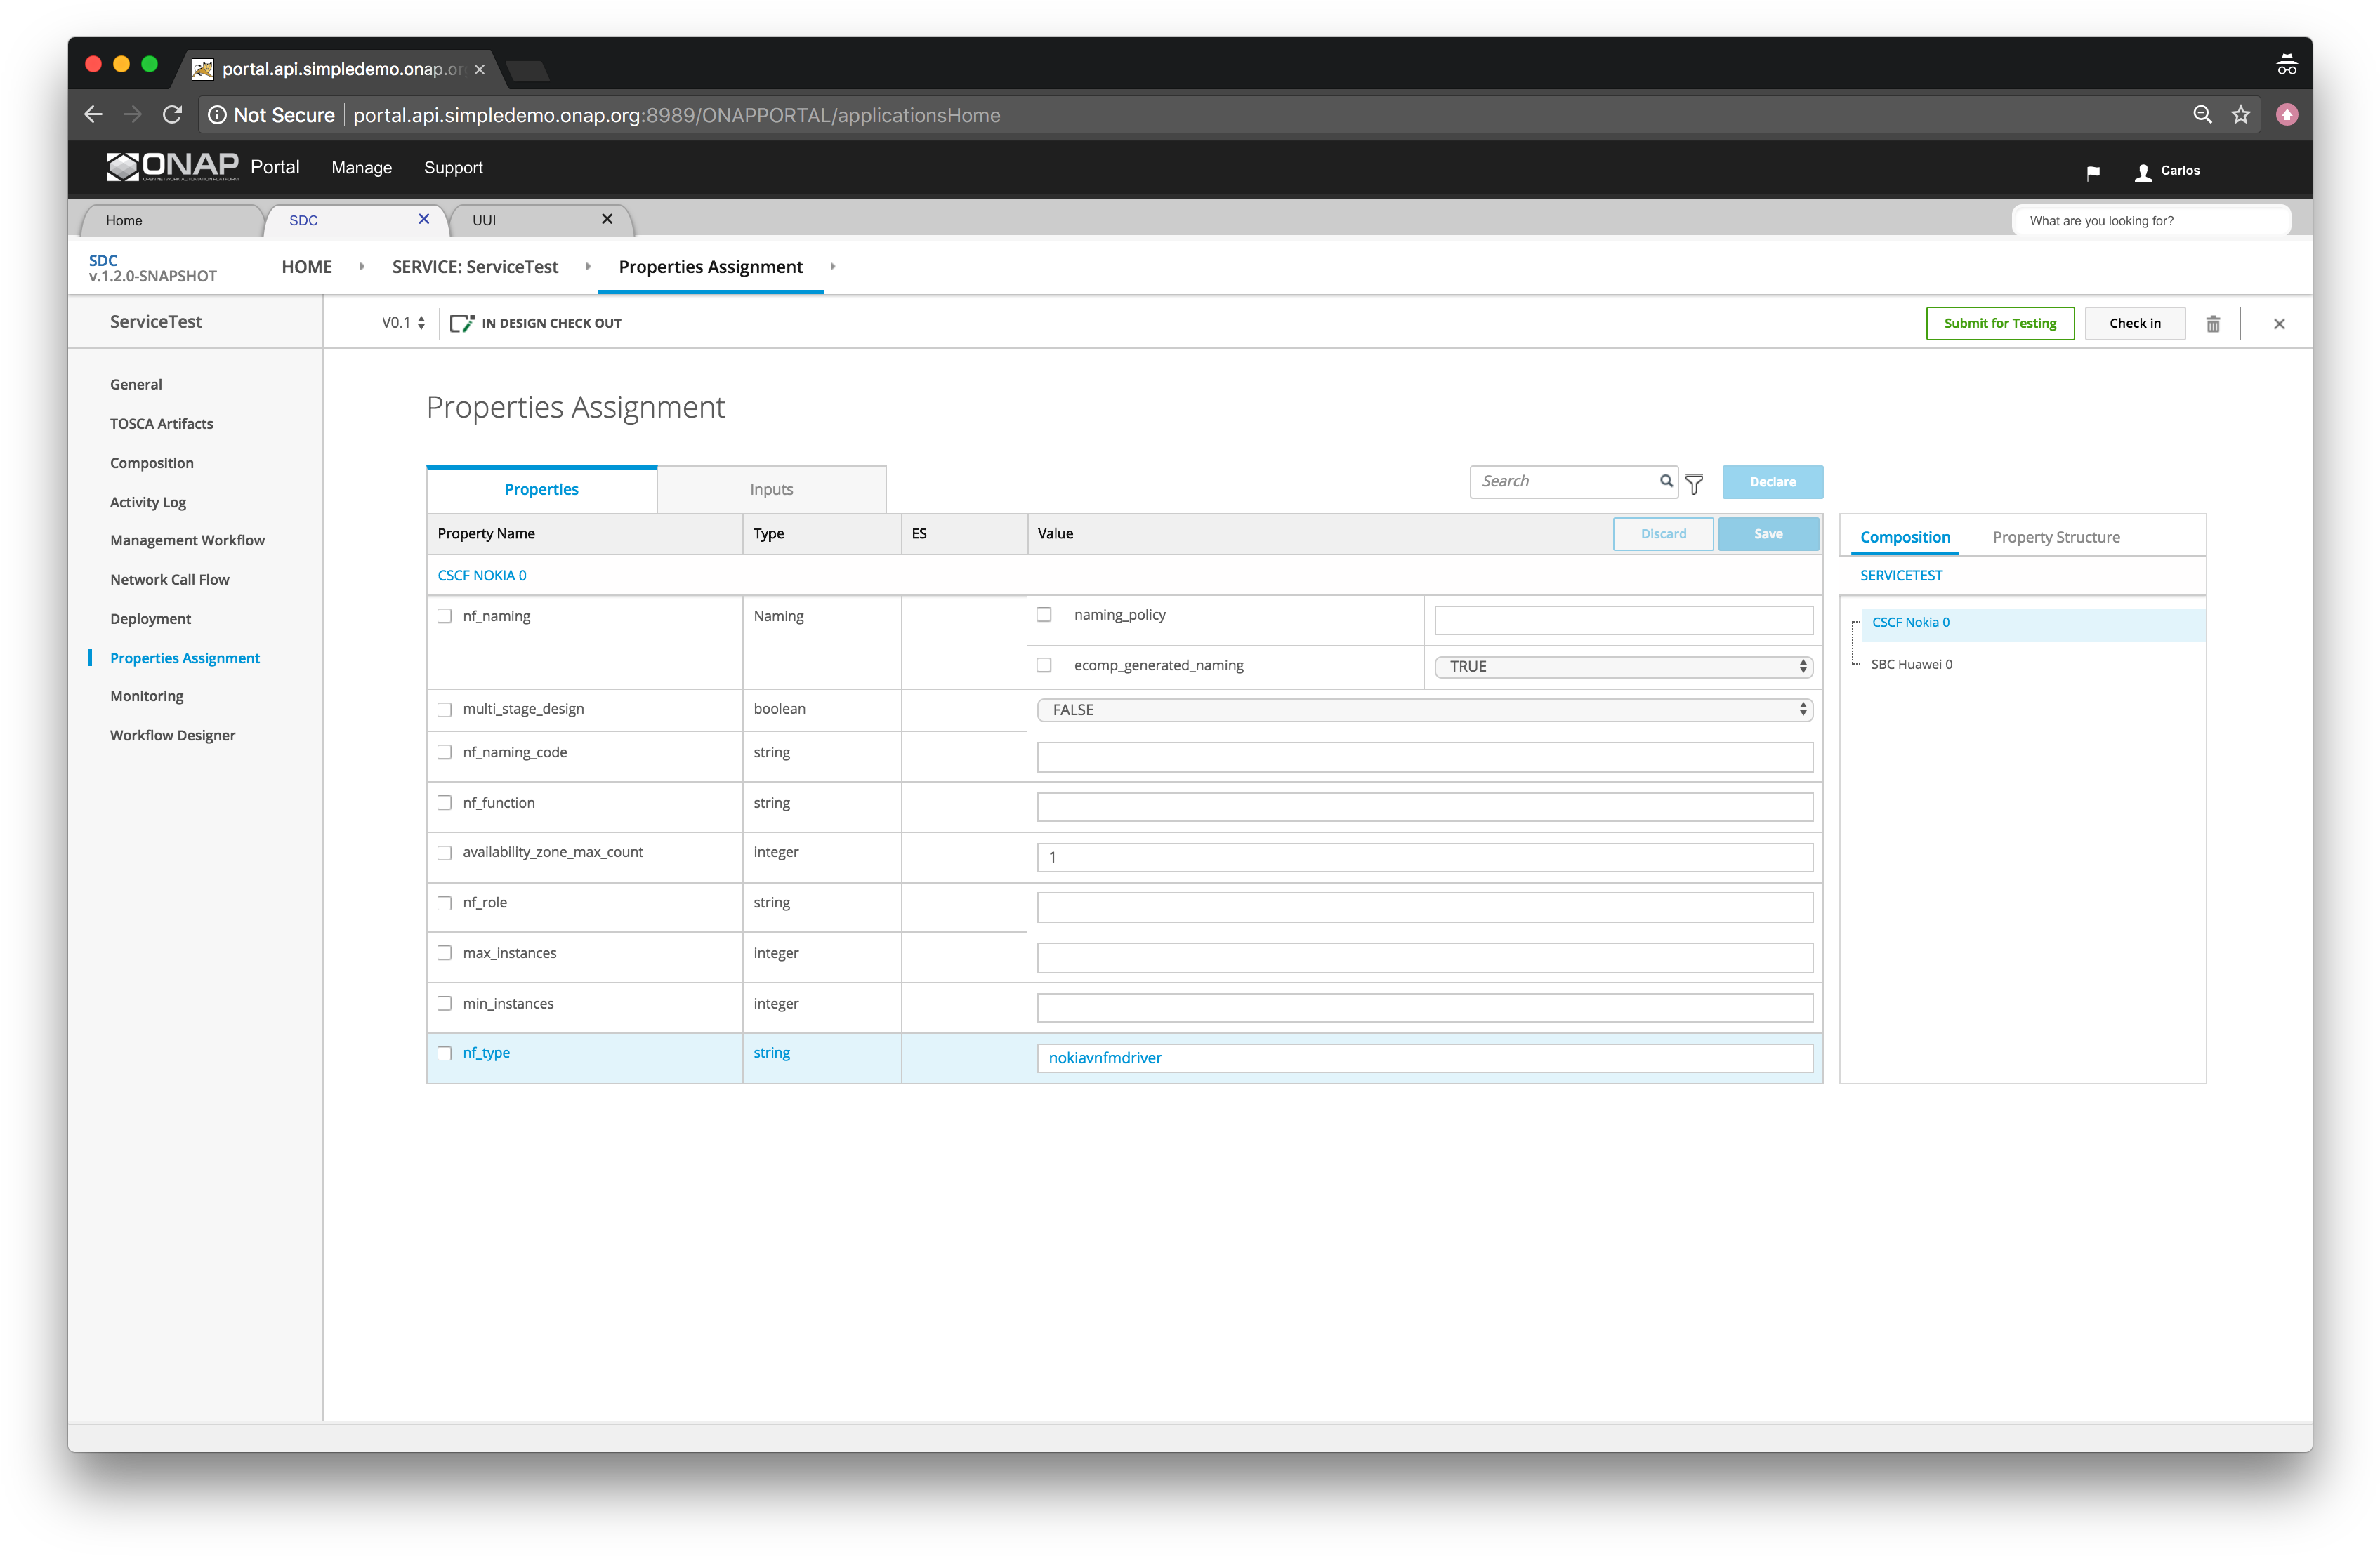Open the ecomp_generated_naming TRUE dropdown
The height and width of the screenshot is (1556, 2380).
click(1623, 667)
